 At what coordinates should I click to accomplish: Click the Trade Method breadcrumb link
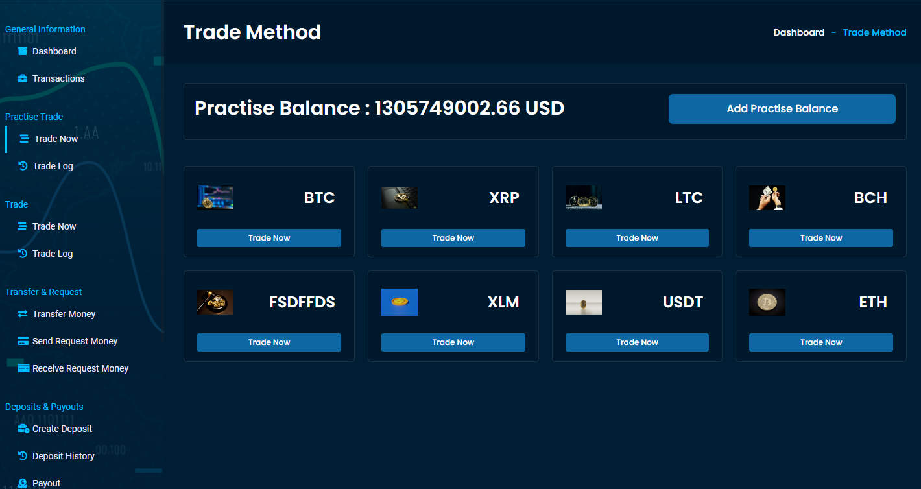(874, 32)
